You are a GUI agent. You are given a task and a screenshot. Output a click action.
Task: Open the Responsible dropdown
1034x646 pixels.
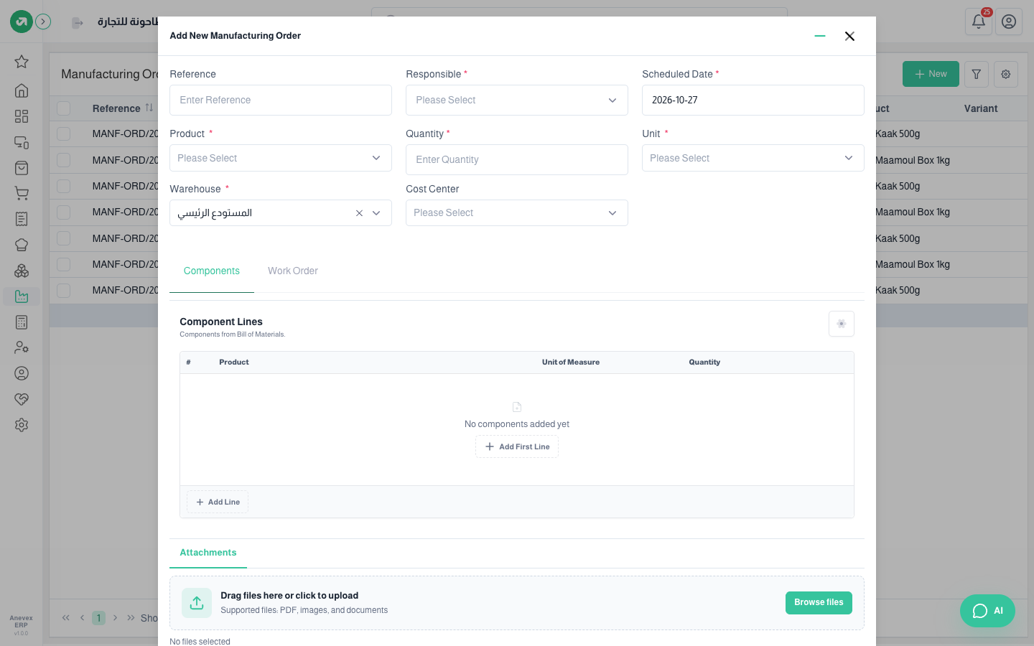point(517,100)
